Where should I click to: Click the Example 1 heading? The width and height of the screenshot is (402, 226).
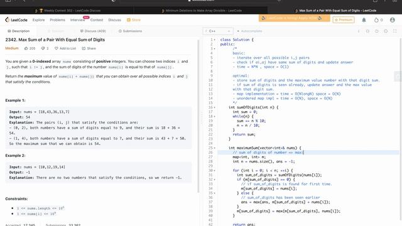15,100
